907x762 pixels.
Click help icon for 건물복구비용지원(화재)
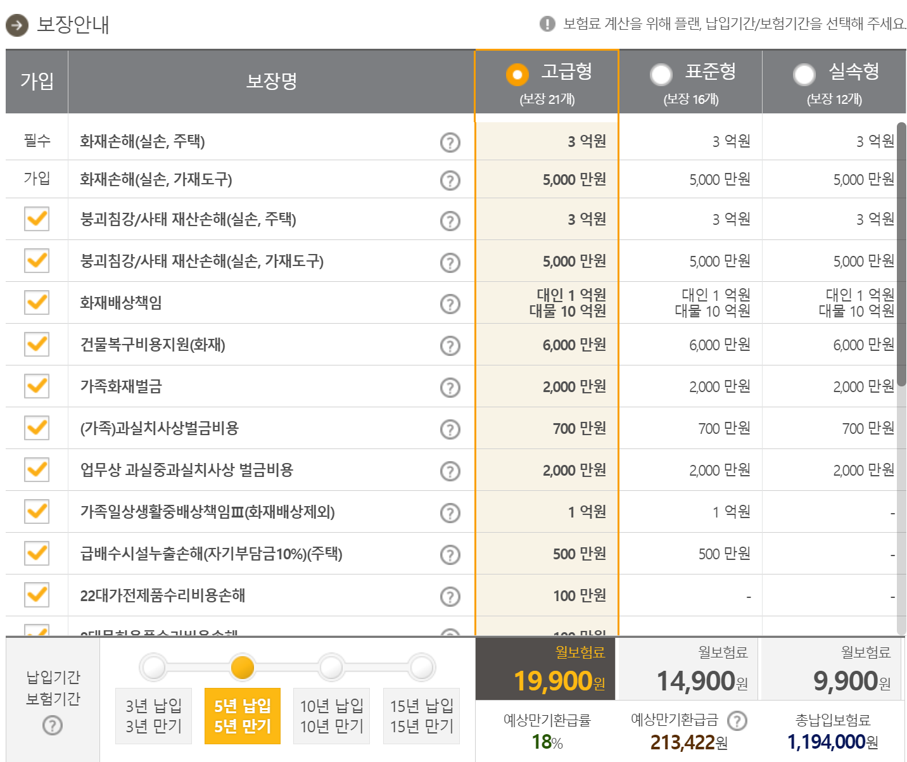tap(450, 345)
